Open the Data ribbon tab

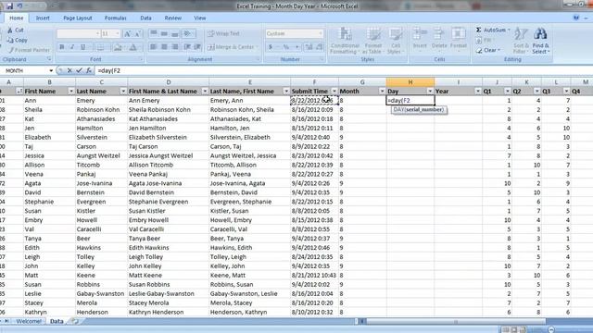(x=145, y=18)
